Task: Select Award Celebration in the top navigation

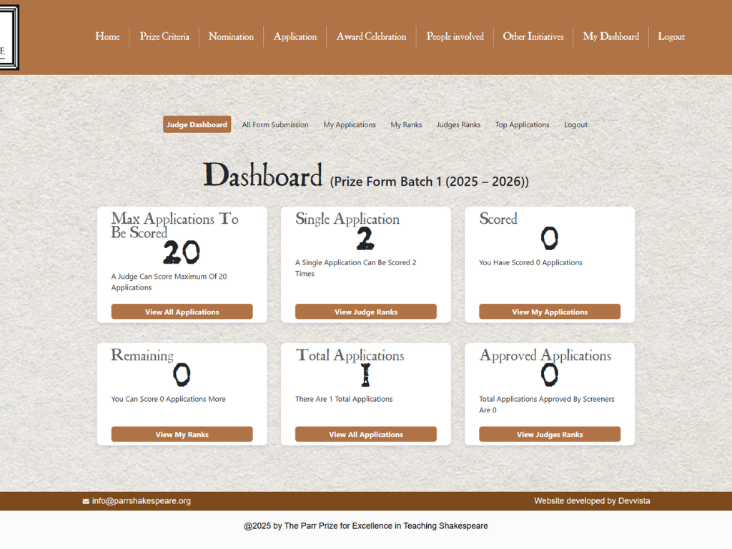Action: click(371, 36)
